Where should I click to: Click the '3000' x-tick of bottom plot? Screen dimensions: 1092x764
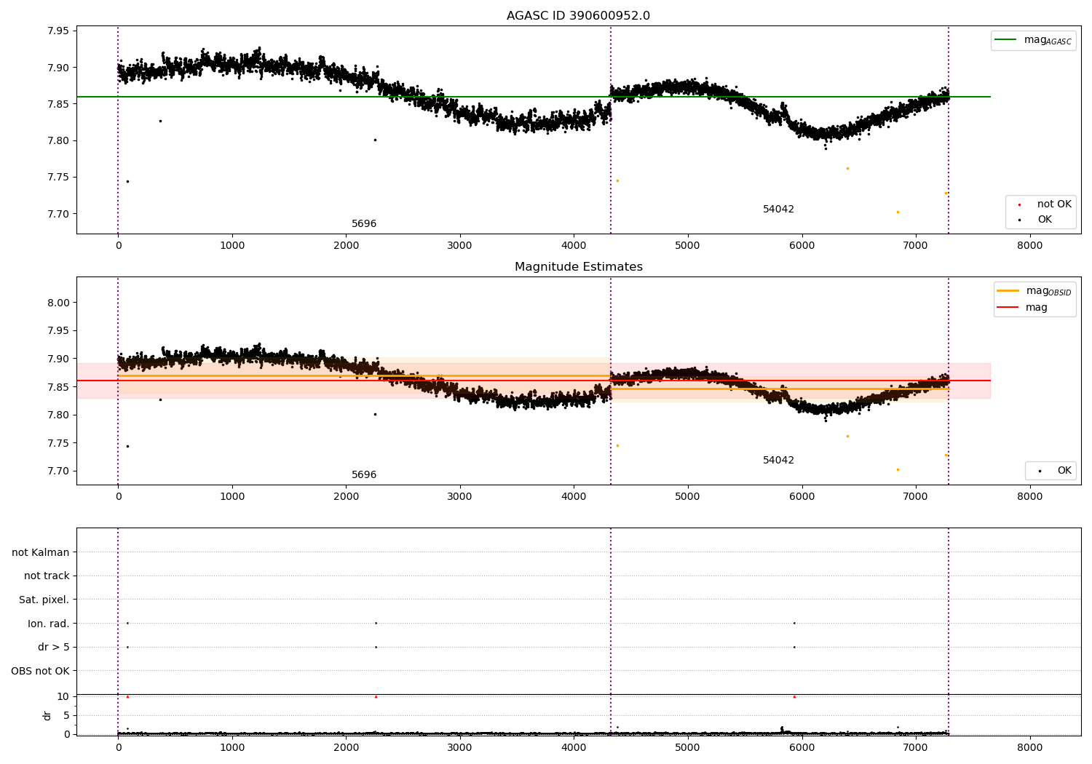[x=460, y=748]
